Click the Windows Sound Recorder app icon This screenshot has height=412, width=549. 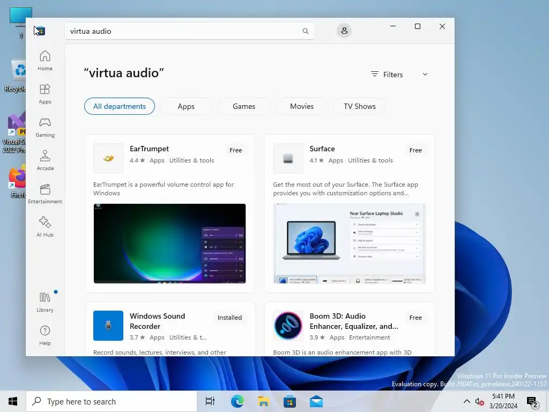(x=108, y=326)
